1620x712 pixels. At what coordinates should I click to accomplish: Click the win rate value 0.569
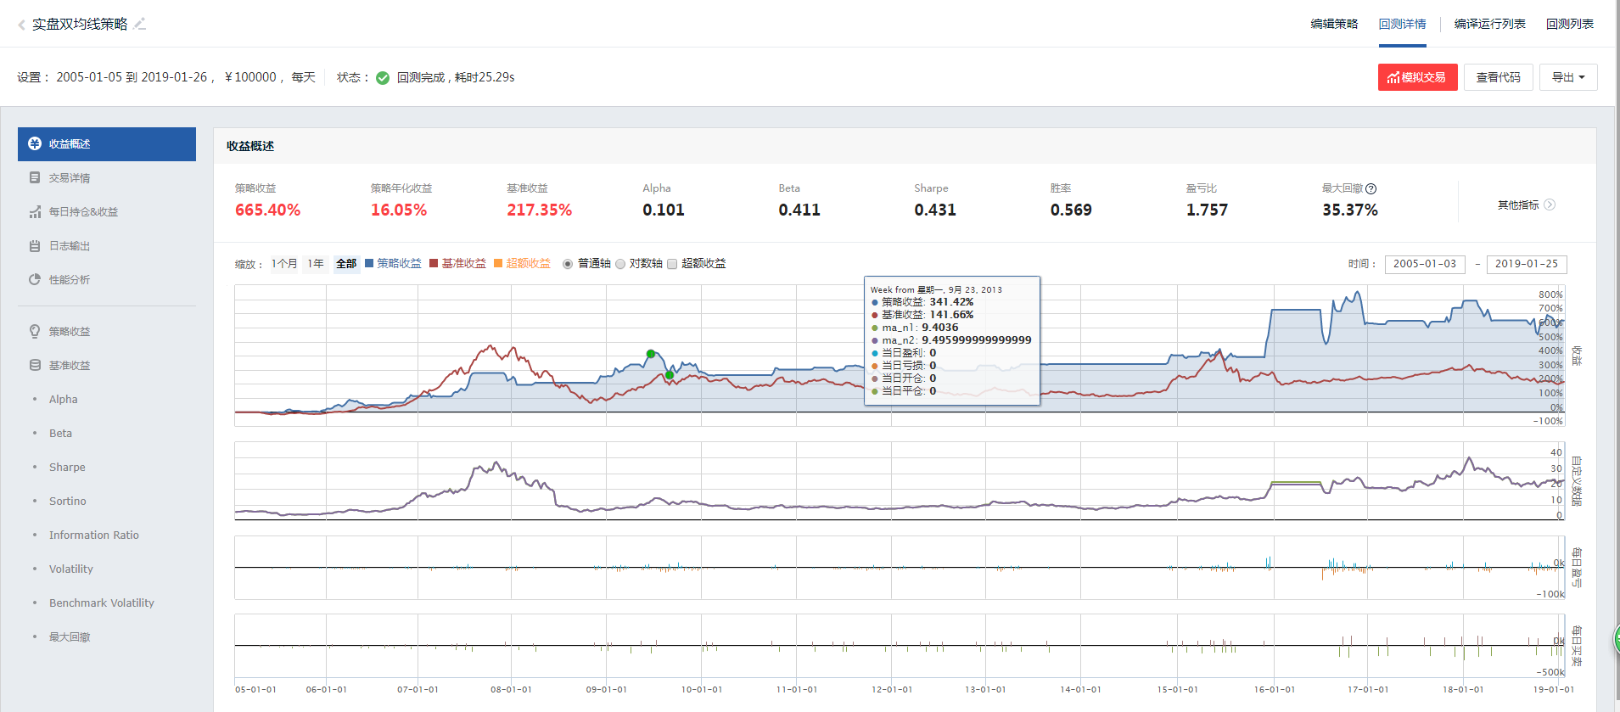point(1071,210)
